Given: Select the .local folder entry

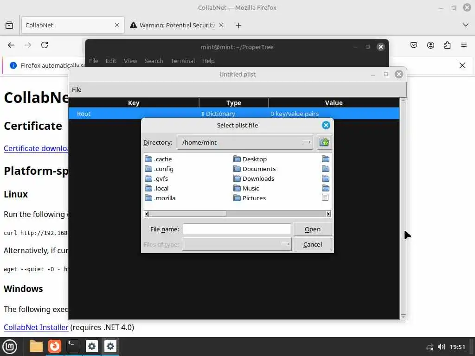Looking at the screenshot, I should coord(157,188).
